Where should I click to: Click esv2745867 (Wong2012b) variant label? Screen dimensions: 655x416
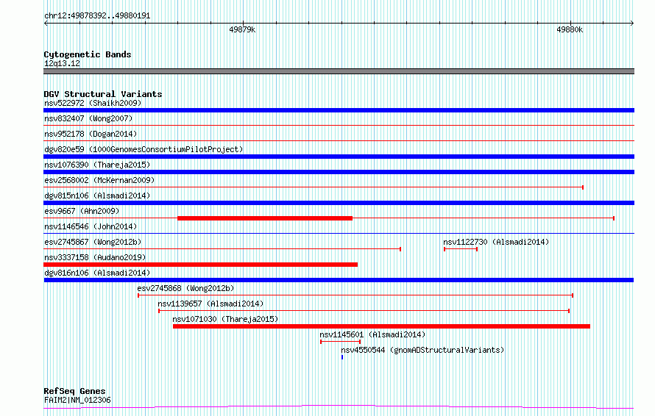(x=93, y=242)
